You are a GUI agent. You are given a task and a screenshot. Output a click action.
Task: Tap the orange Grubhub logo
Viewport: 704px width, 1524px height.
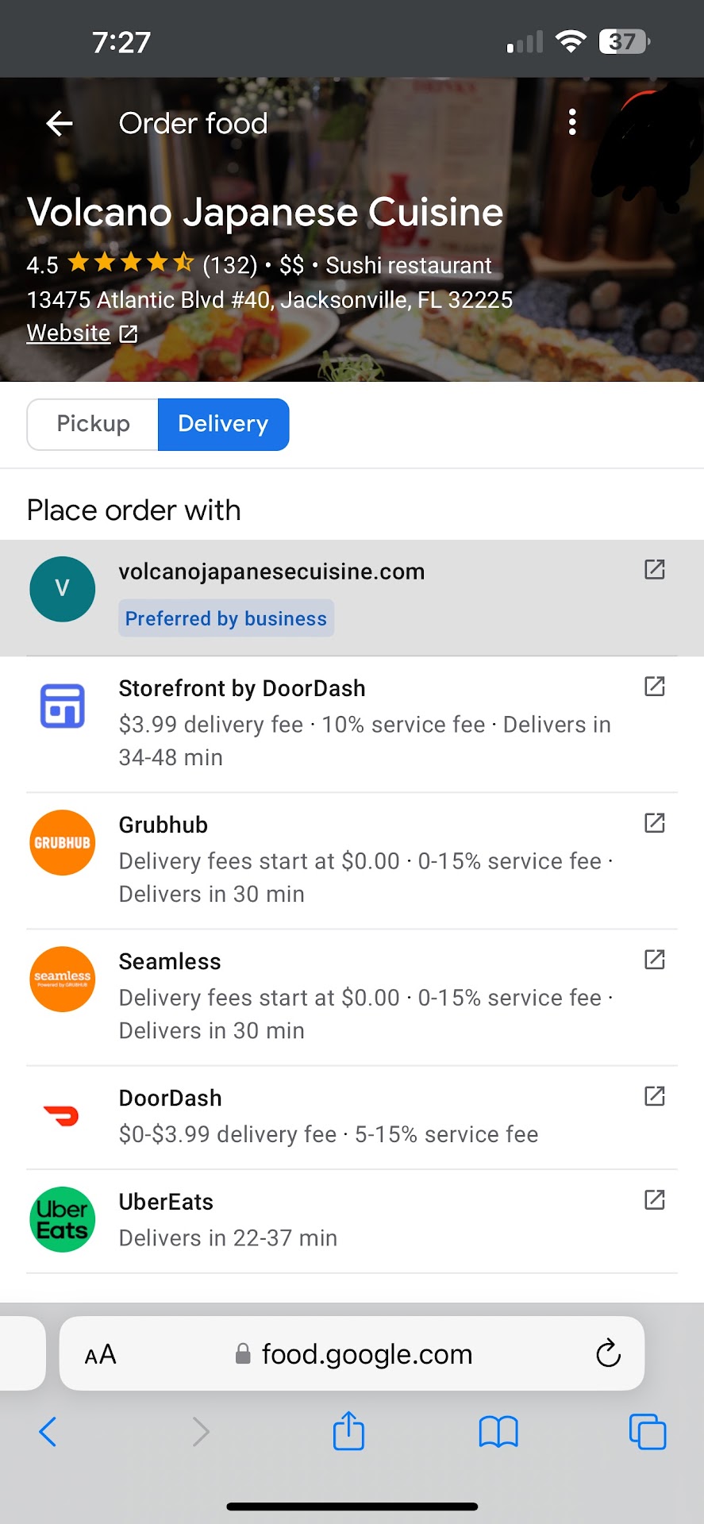click(x=62, y=842)
